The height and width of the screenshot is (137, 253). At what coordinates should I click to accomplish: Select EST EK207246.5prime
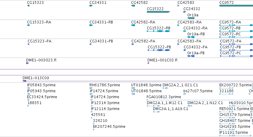[x=109, y=127]
